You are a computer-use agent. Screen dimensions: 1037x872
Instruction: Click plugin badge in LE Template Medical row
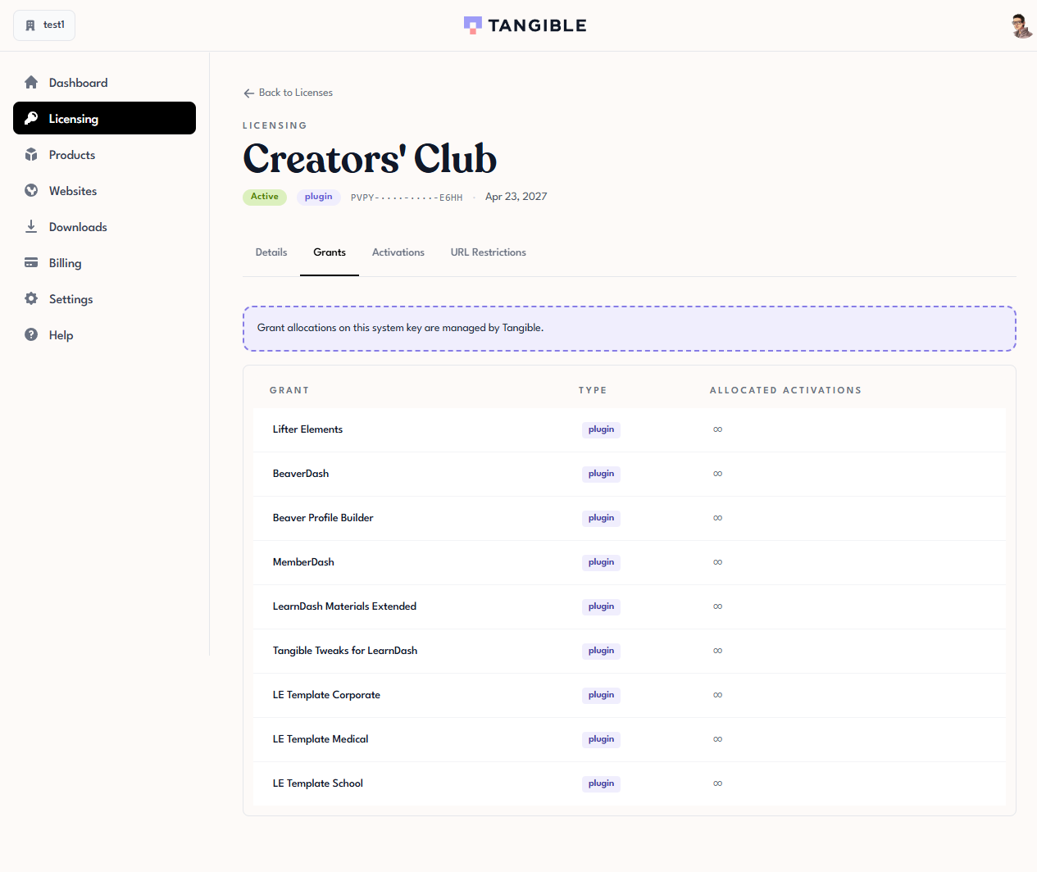pos(601,739)
